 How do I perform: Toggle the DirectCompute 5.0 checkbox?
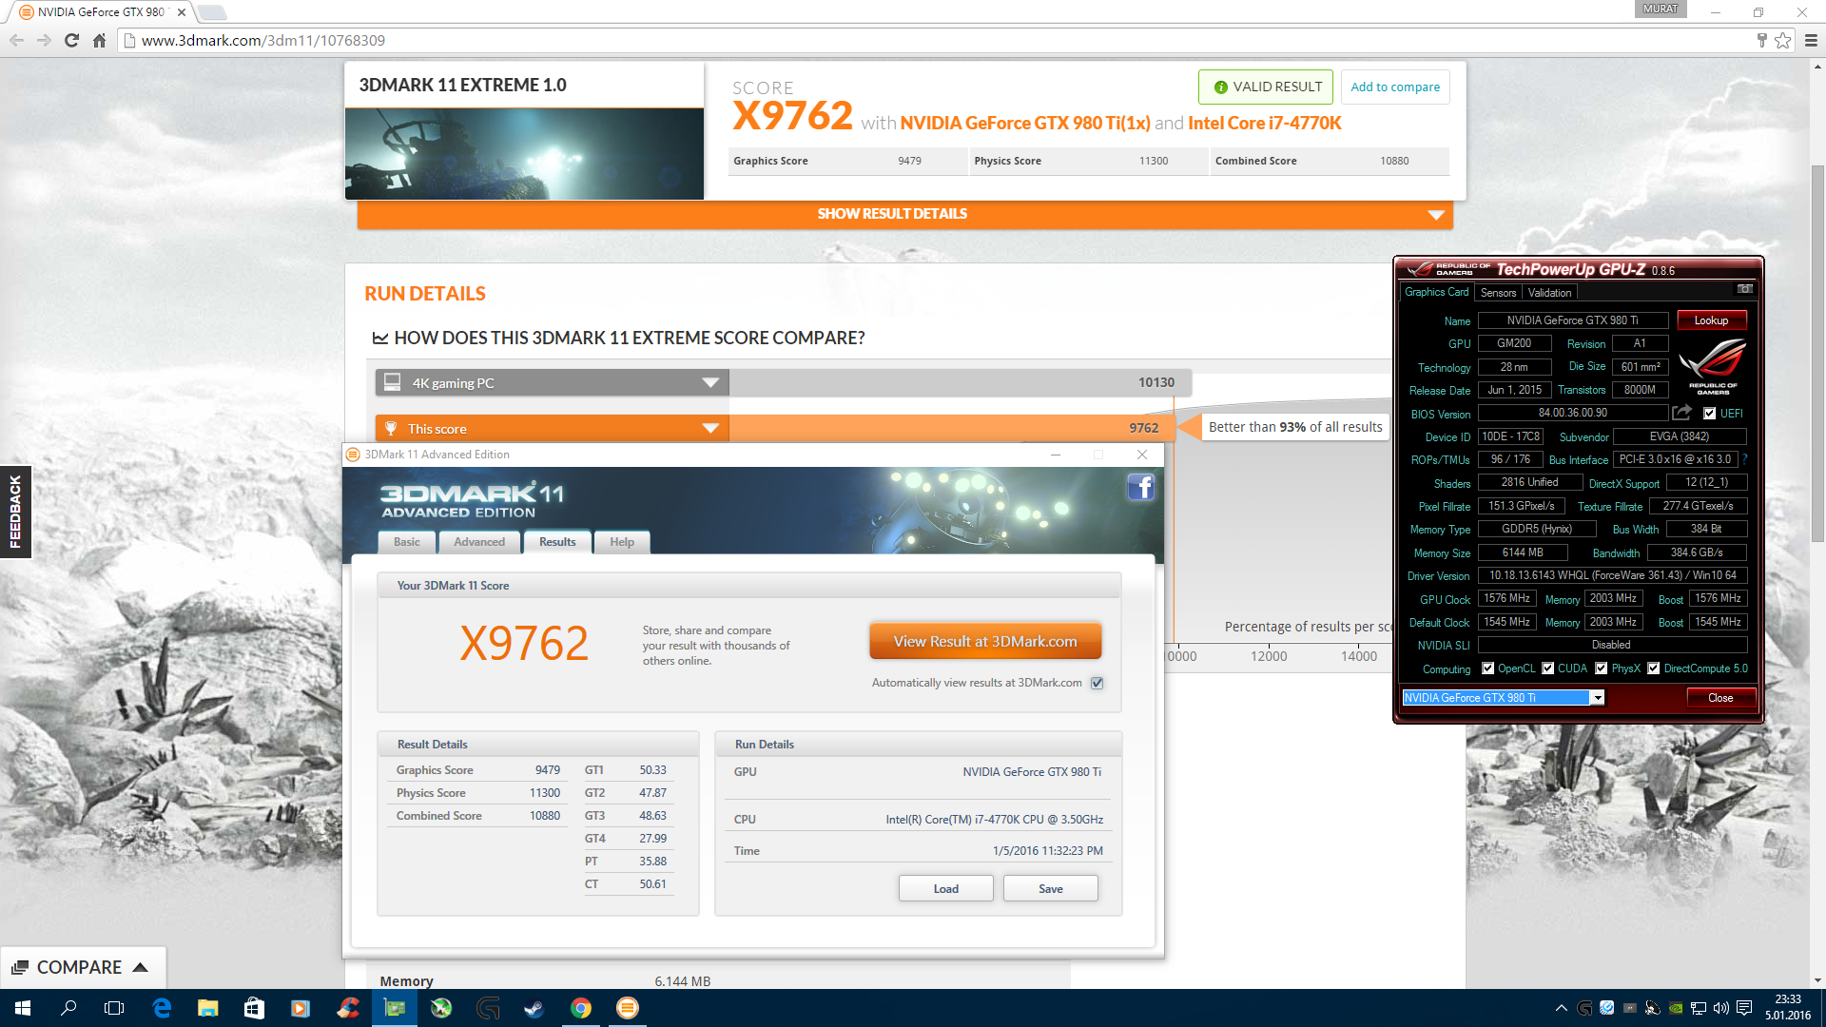point(1654,669)
